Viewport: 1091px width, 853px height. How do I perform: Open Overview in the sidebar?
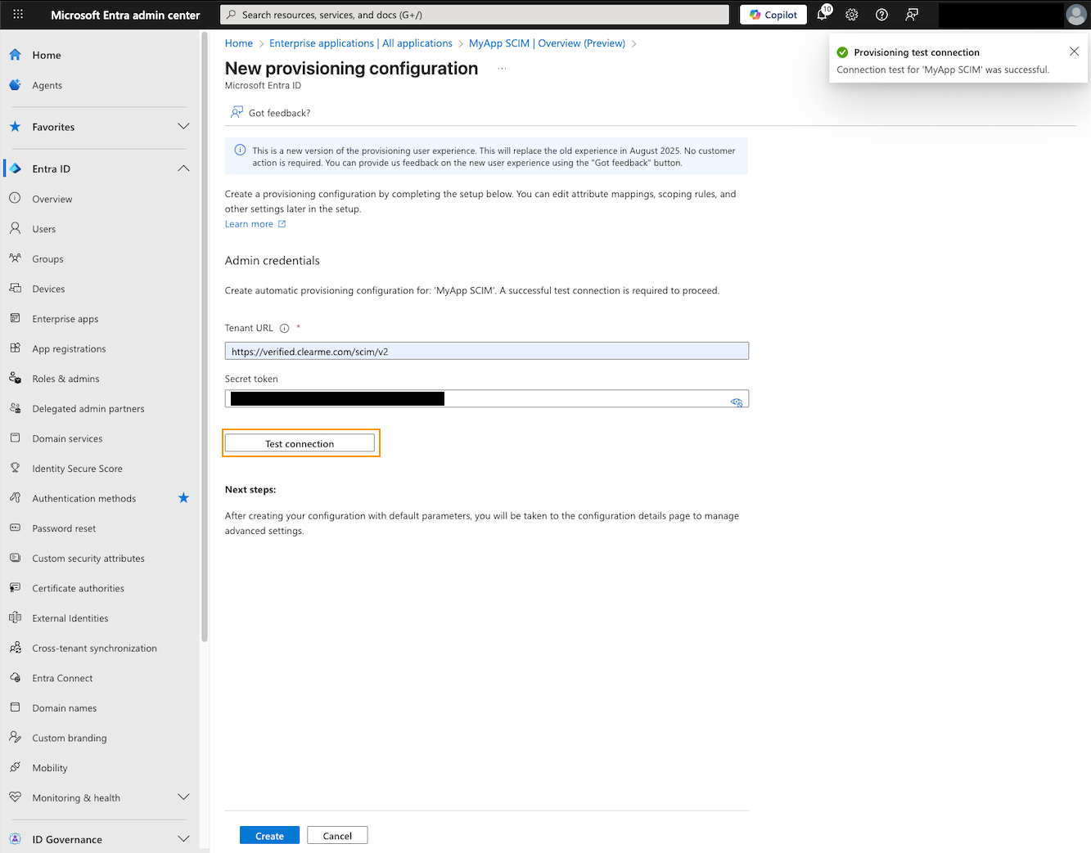pyautogui.click(x=52, y=199)
